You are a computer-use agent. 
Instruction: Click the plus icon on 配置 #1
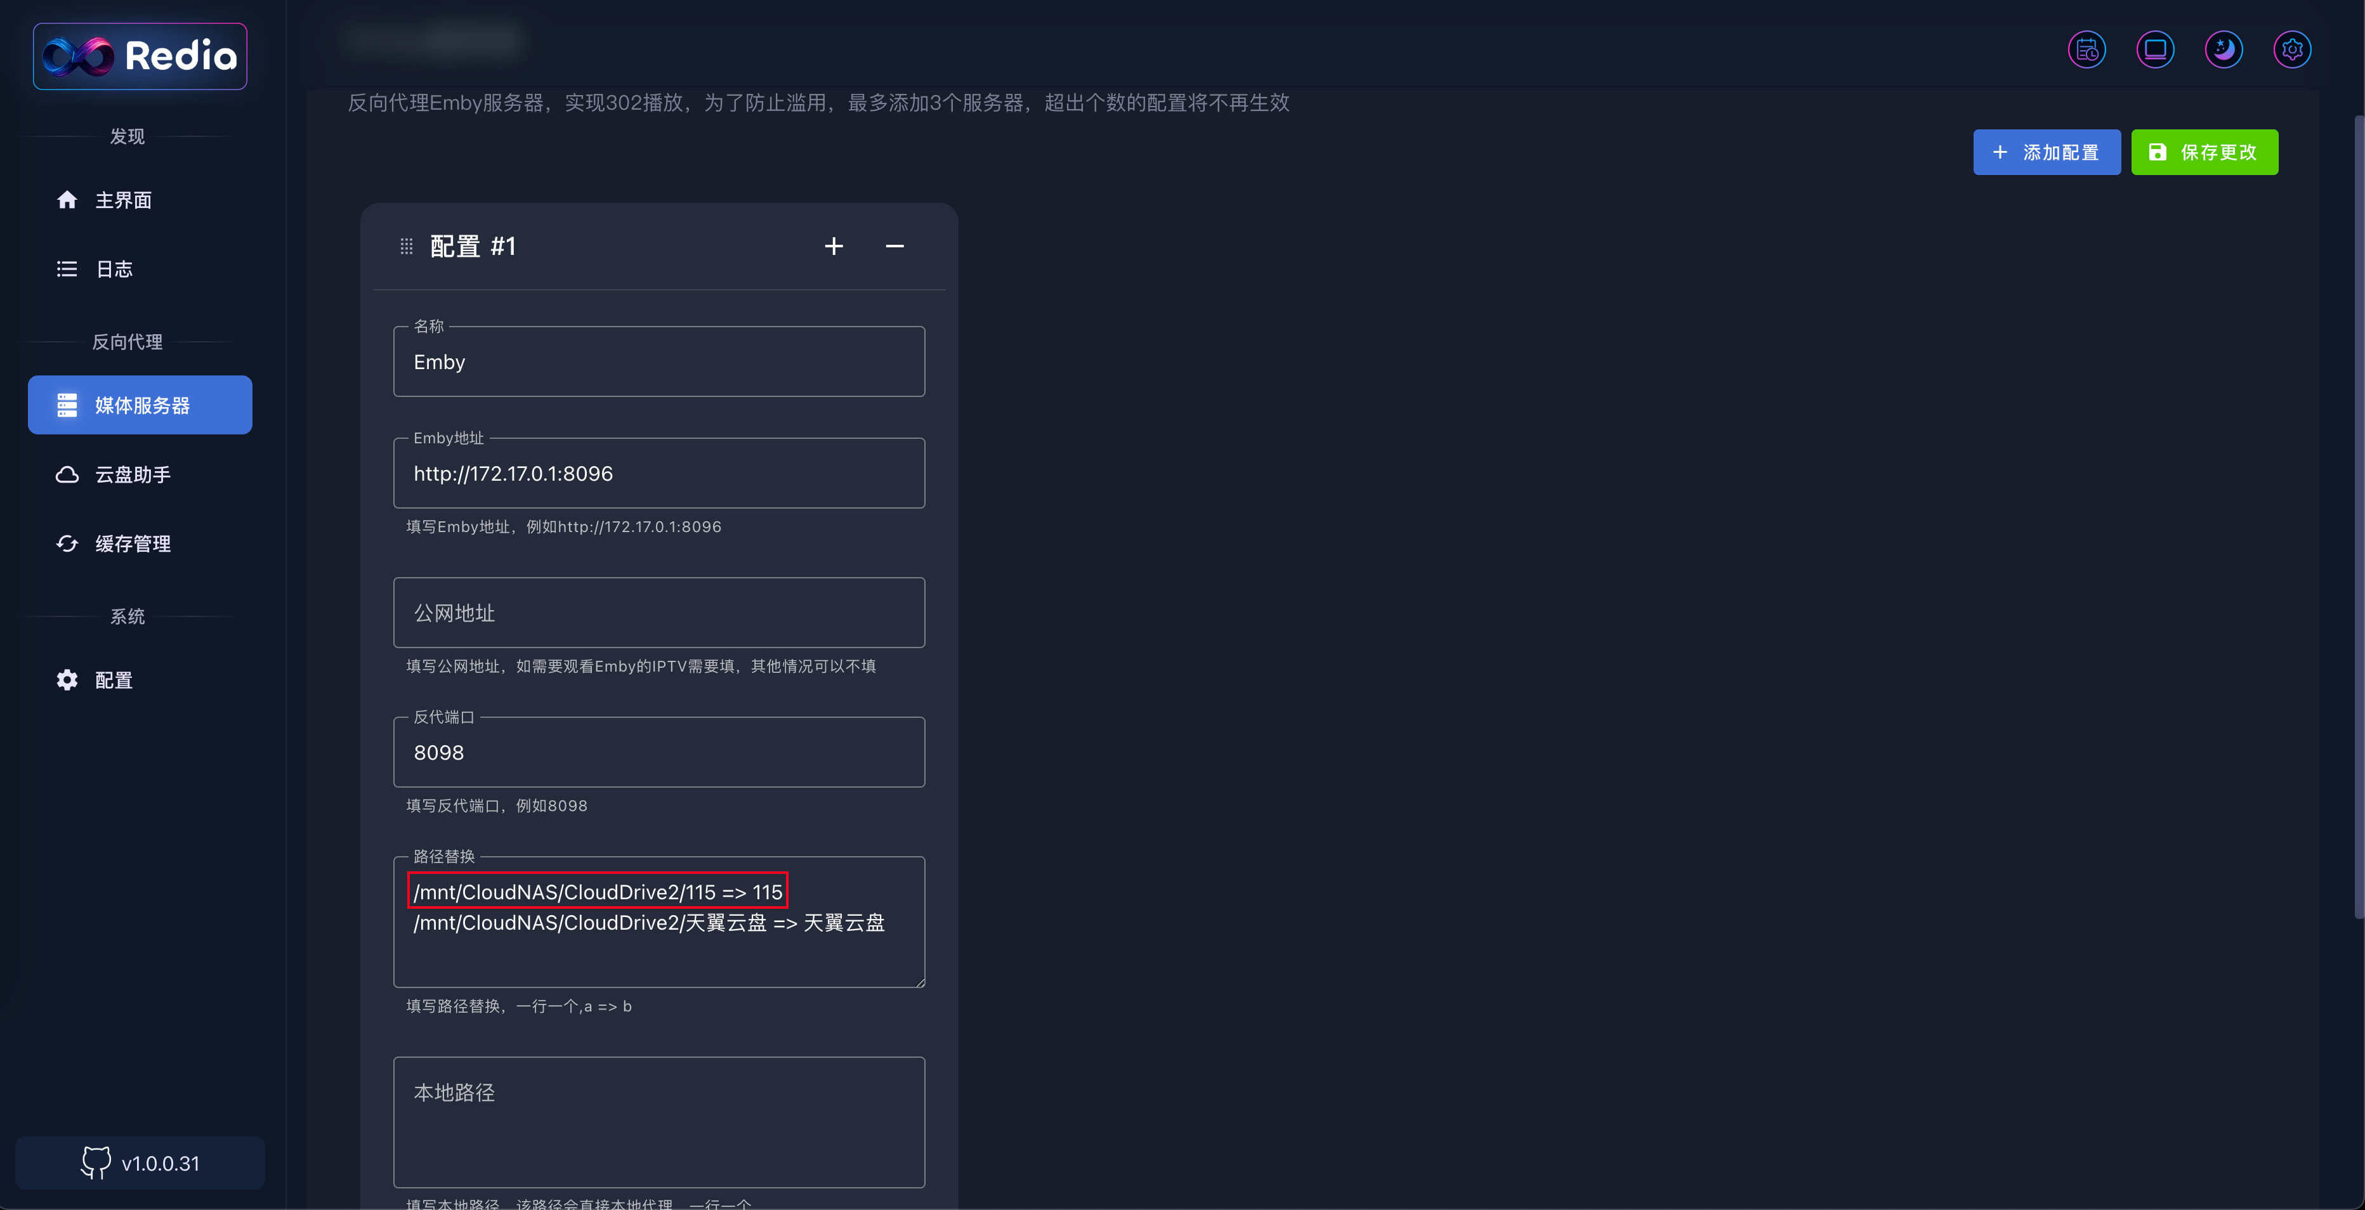click(833, 246)
